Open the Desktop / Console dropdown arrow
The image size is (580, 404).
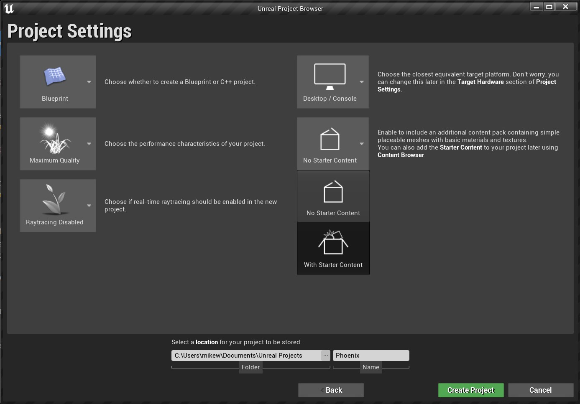(362, 82)
